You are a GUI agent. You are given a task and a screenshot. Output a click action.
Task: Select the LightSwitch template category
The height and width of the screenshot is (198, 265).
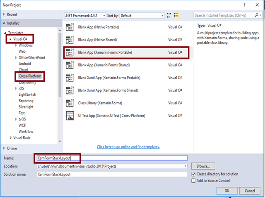27,94
